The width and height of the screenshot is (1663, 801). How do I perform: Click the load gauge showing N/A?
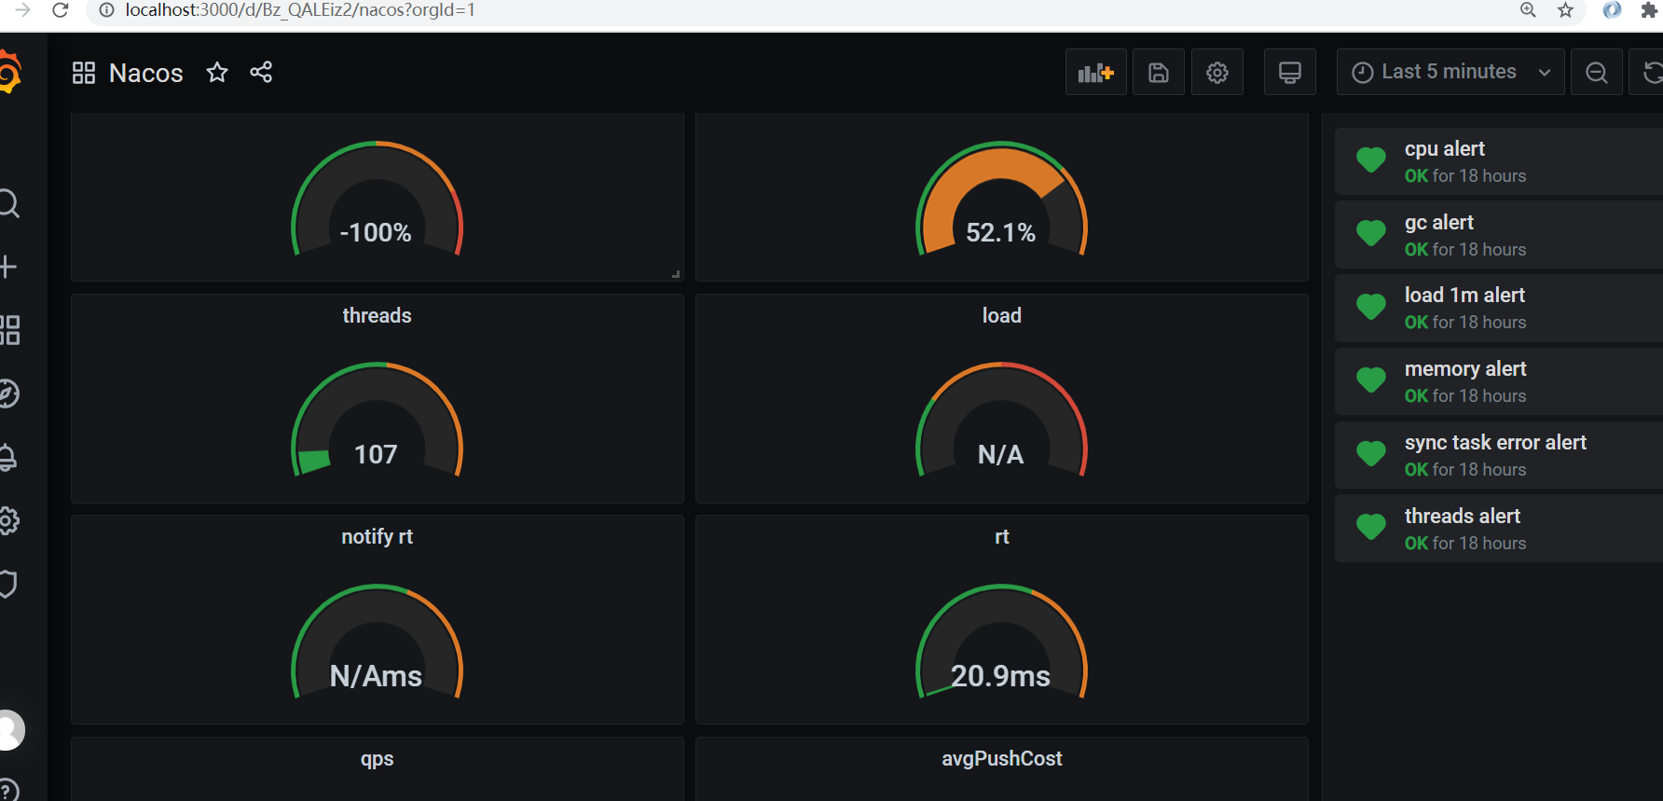[x=1001, y=420]
